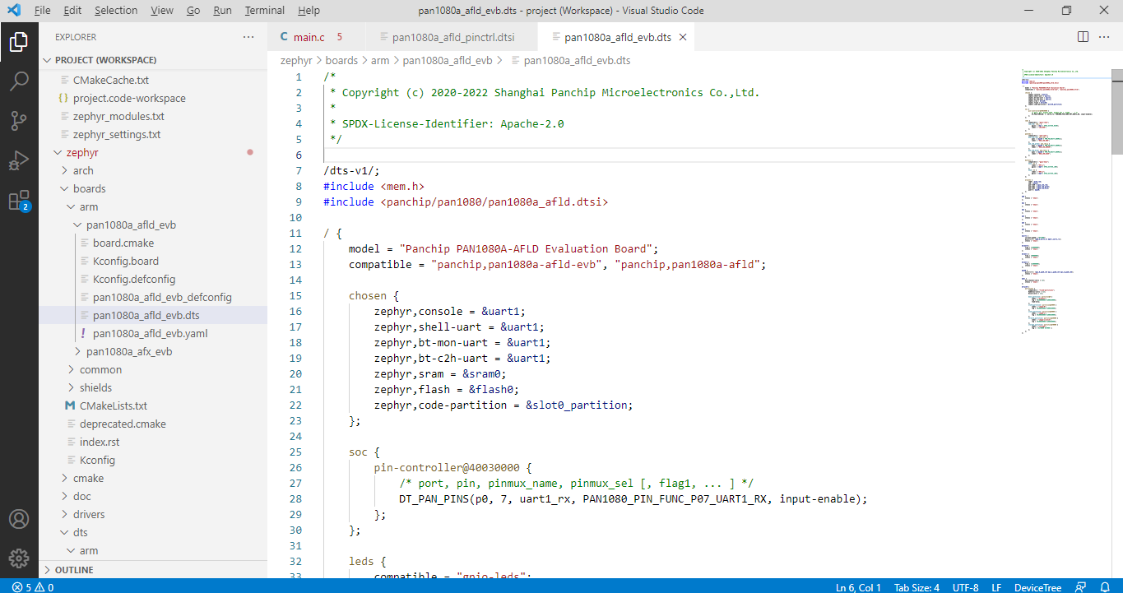1123x593 pixels.
Task: Click the JSON braces icon of project.code-workspace
Action: click(x=63, y=98)
